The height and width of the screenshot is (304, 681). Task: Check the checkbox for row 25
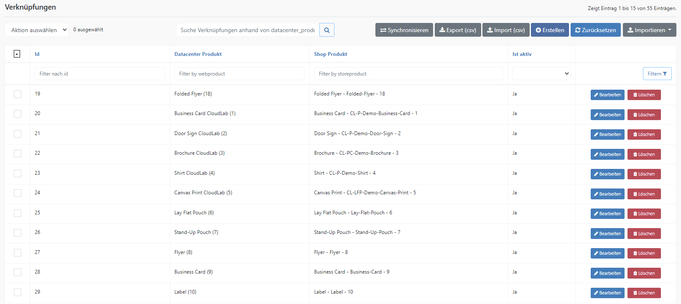[18, 213]
